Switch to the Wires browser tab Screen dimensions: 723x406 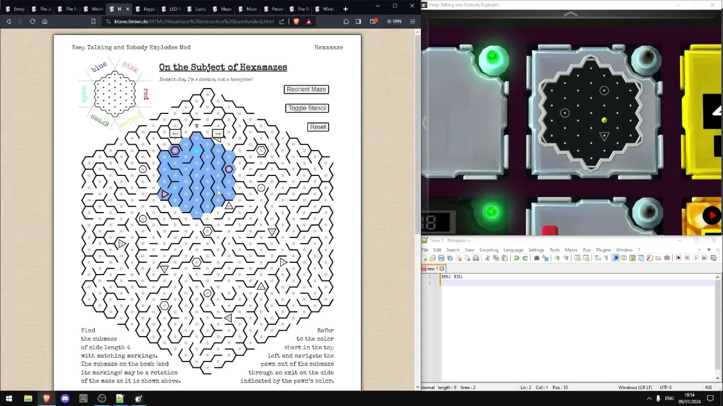[325, 9]
